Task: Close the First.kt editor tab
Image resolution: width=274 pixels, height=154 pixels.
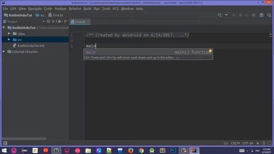Action: click(x=88, y=22)
